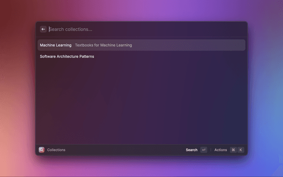
Task: Select the Machine Learning collection
Action: (x=56, y=45)
